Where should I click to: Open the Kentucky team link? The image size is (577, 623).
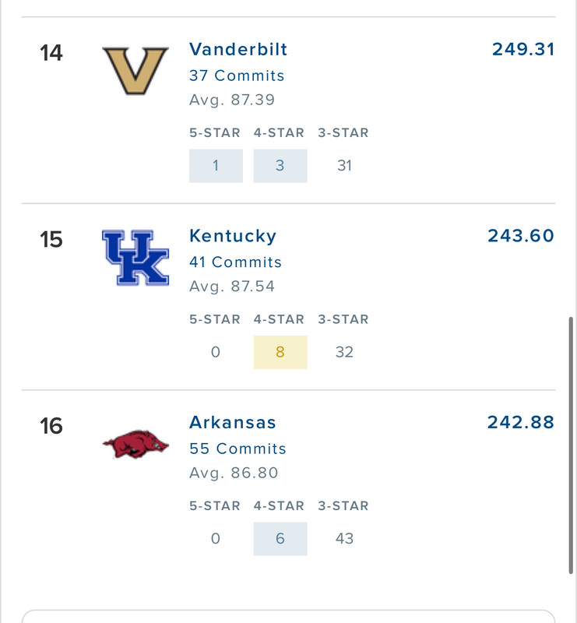pyautogui.click(x=233, y=236)
